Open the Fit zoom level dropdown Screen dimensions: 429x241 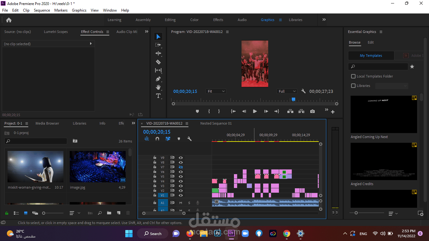point(216,91)
